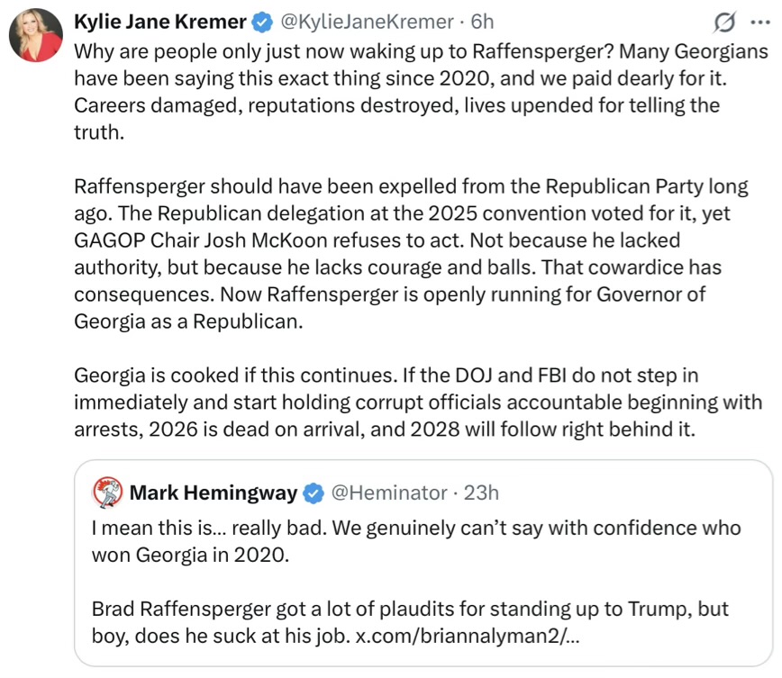The image size is (782, 678).
Task: Click the 'Careers damaged, reputations destroyed' line
Action: pos(396,104)
